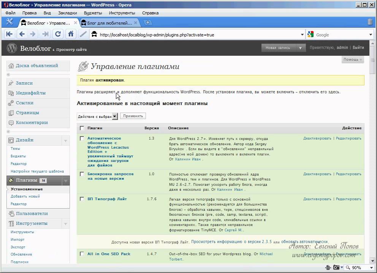
Task: Click the Выйти logout link
Action: pos(358,47)
